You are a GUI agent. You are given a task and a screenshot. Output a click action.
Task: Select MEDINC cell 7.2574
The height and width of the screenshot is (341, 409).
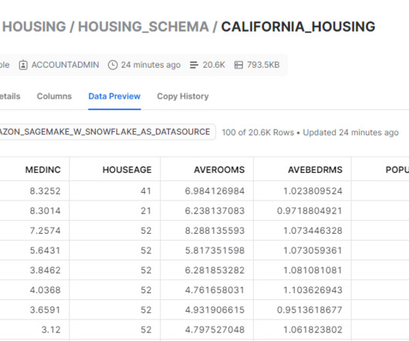35,231
